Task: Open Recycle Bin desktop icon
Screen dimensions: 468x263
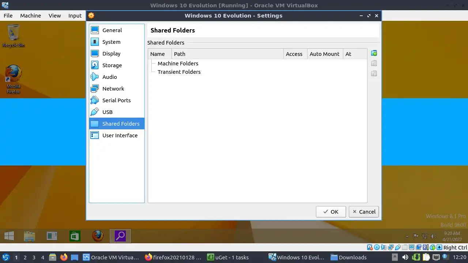Action: [14, 35]
